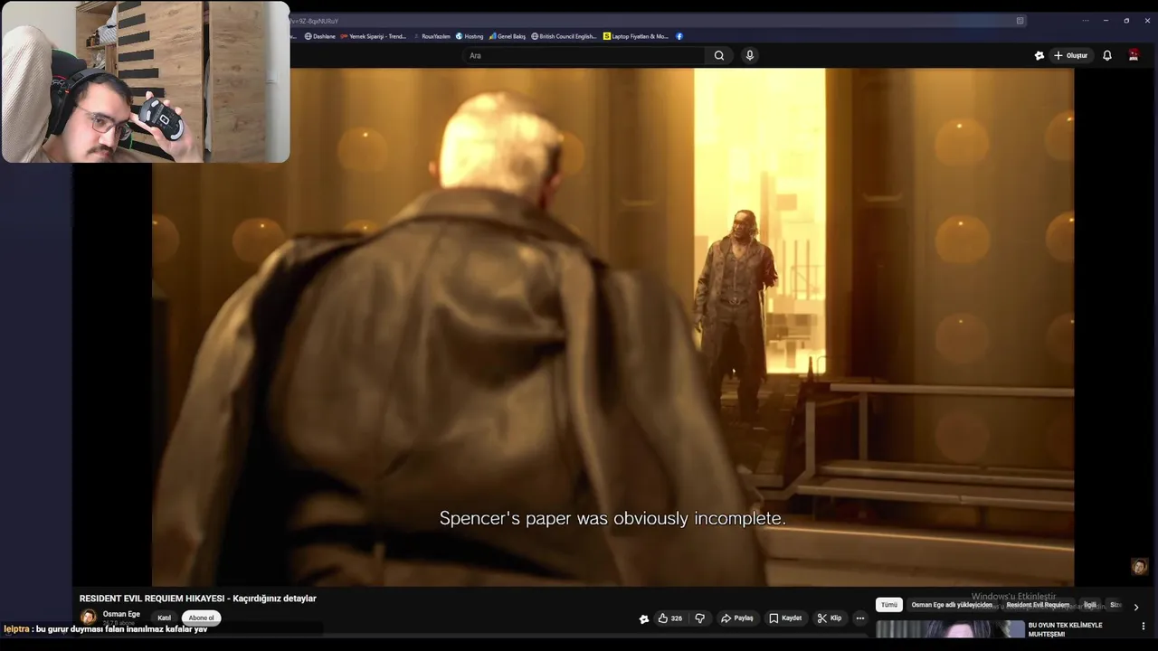Click the video player to pause
The image size is (1158, 651).
(612, 327)
